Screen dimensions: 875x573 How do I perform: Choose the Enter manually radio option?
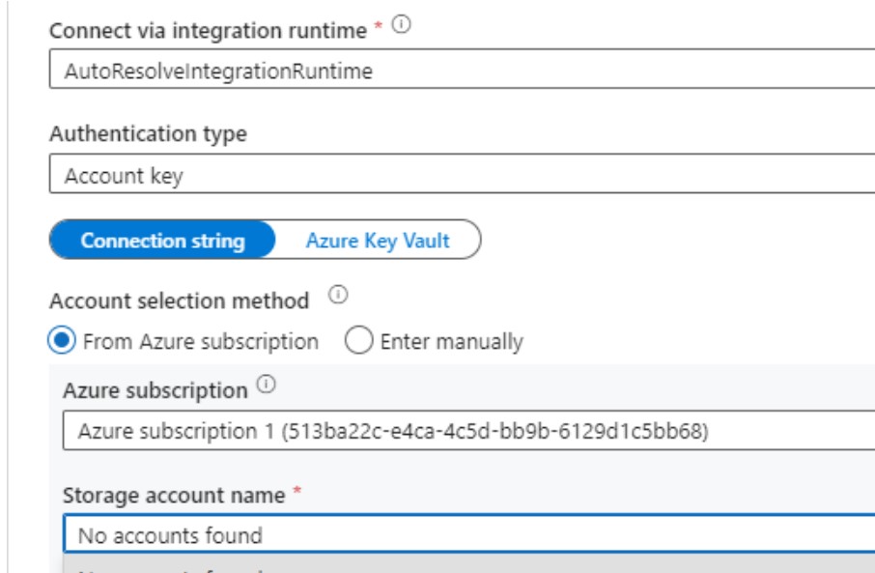359,341
